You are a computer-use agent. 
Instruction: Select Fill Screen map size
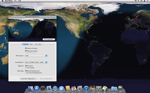[x=26, y=66]
